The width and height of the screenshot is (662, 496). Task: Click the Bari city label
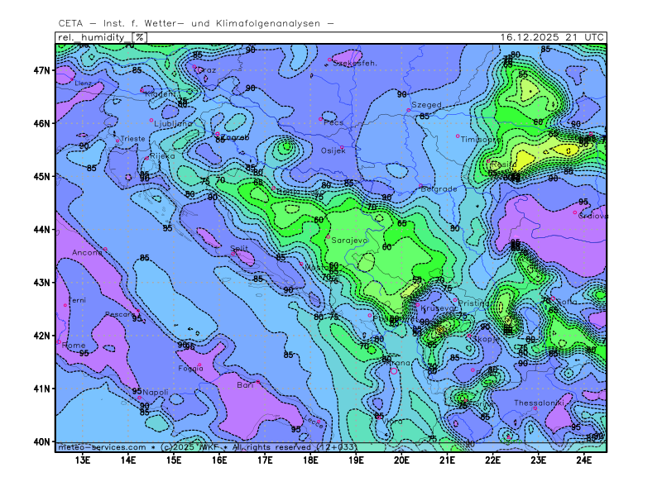[x=245, y=385]
